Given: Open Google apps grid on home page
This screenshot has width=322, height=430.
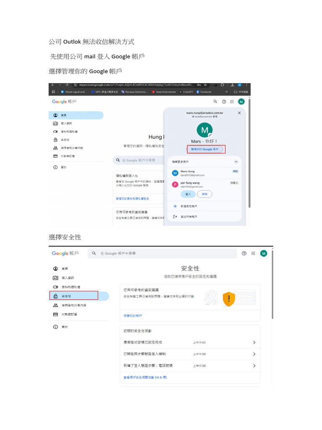Looking at the screenshot, I should tap(232, 102).
